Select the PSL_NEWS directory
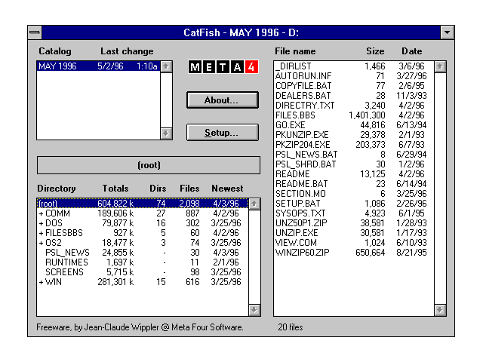Image resolution: width=483 pixels, height=362 pixels. 67,253
